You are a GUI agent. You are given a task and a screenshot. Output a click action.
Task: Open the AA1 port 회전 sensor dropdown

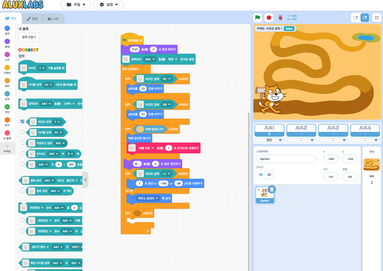(269, 140)
